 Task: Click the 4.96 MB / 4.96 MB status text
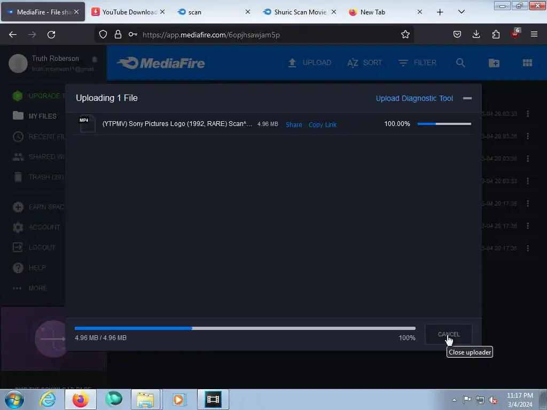coord(100,338)
